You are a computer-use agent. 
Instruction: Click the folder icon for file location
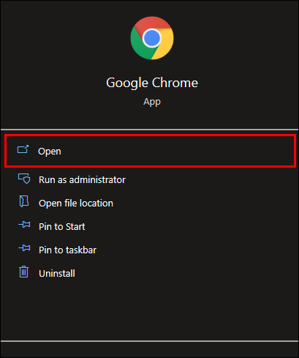point(24,201)
